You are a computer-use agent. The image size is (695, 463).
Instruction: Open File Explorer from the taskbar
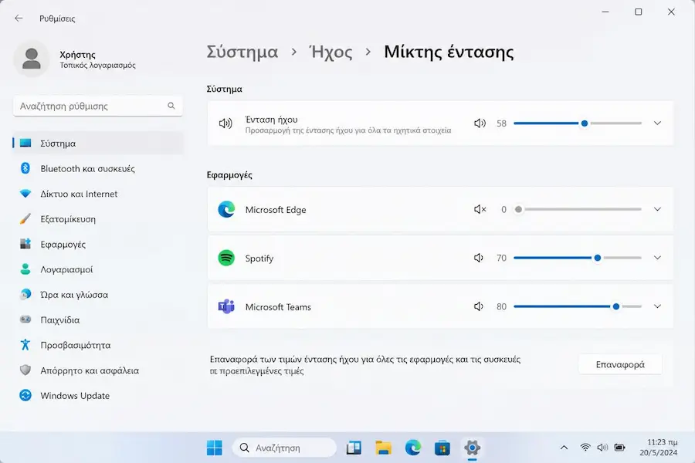click(383, 448)
